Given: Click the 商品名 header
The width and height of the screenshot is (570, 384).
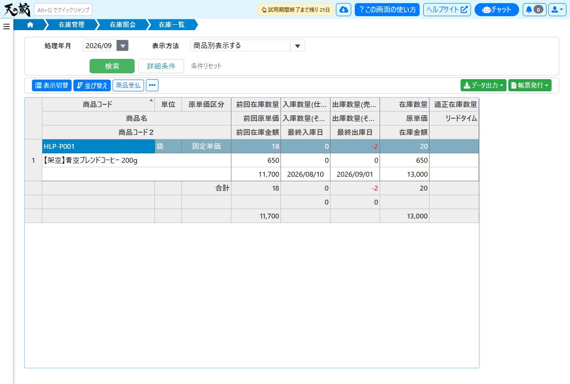Looking at the screenshot, I should [136, 118].
